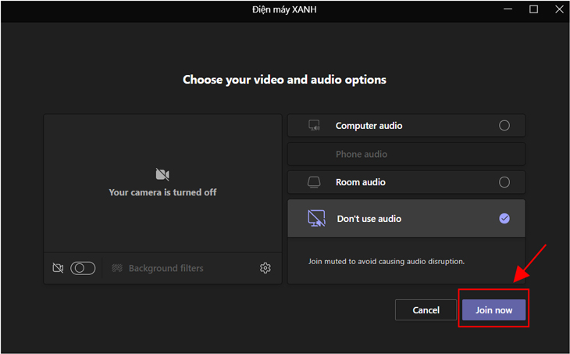Choose the Phone audio option row

pyautogui.click(x=406, y=154)
